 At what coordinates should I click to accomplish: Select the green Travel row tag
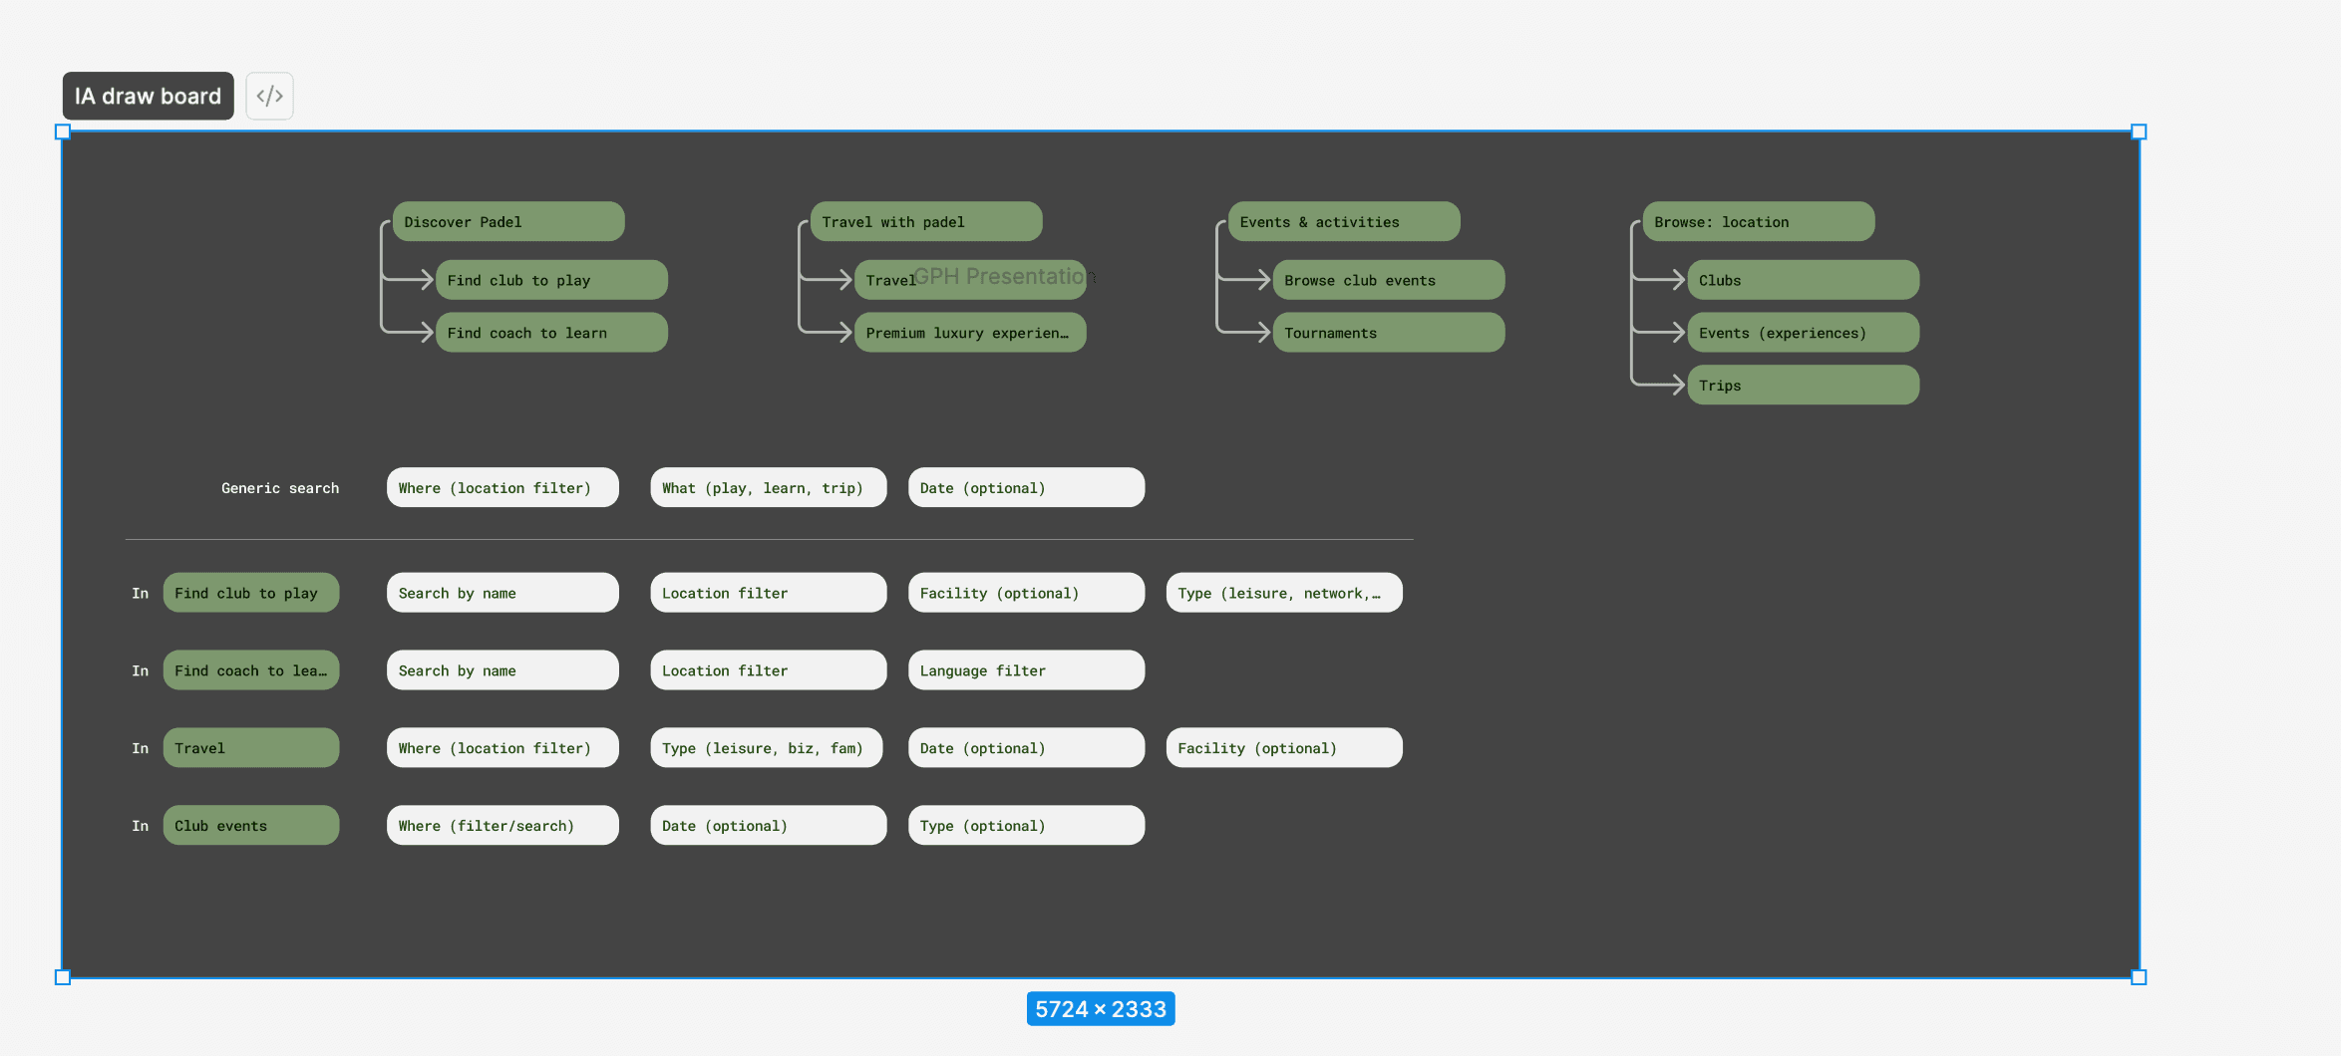[251, 748]
